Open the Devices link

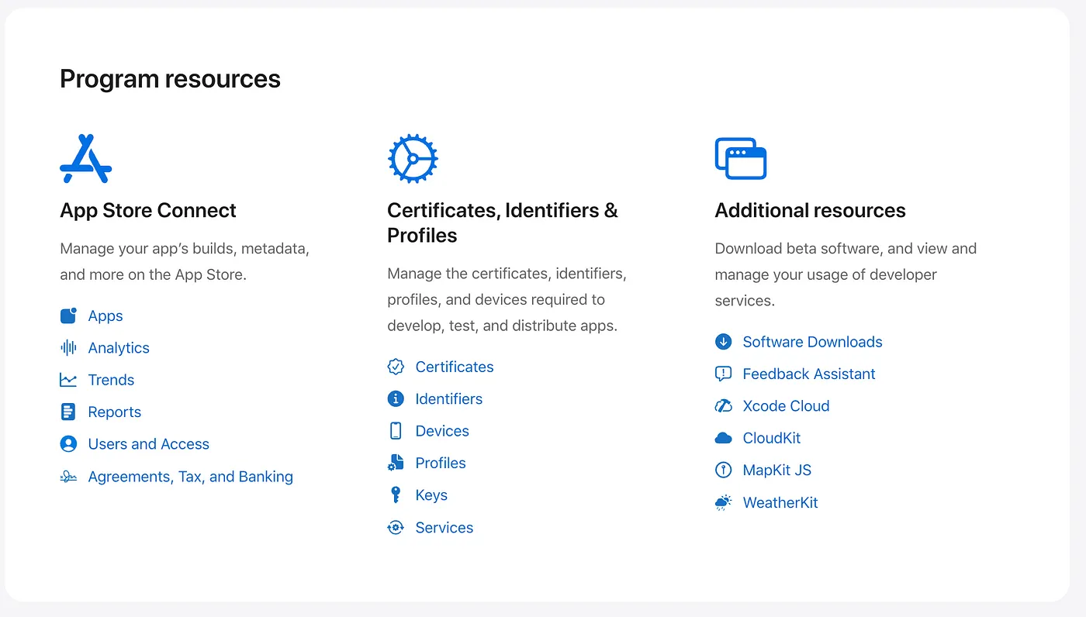click(x=442, y=431)
